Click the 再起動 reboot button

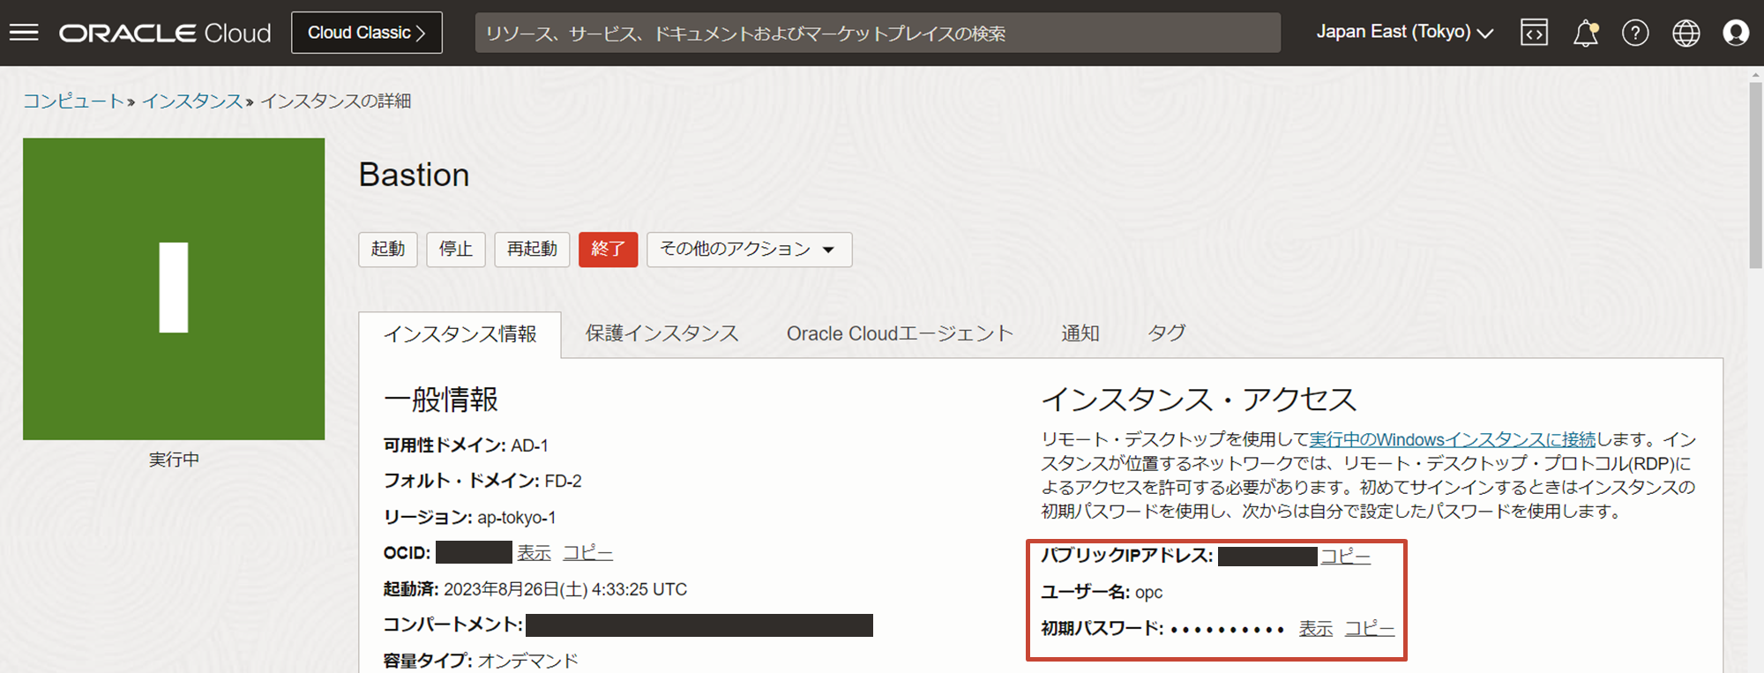tap(532, 249)
